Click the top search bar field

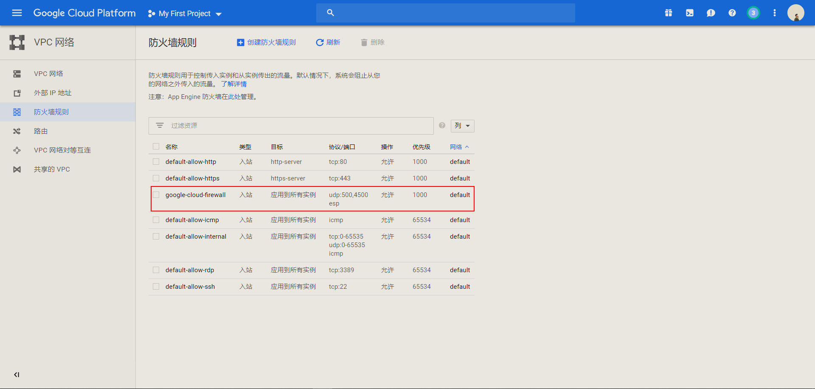446,13
